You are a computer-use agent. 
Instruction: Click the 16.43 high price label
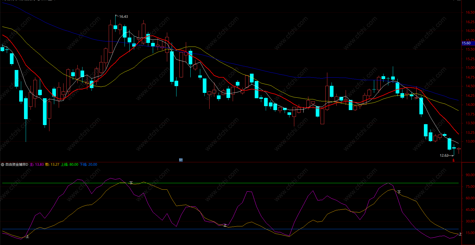(123, 17)
